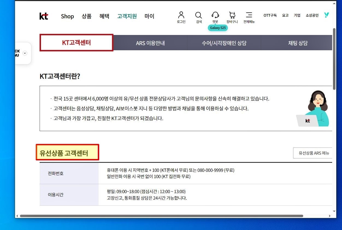Click the Y logo icon
The height and width of the screenshot is (230, 342).
coord(326,15)
